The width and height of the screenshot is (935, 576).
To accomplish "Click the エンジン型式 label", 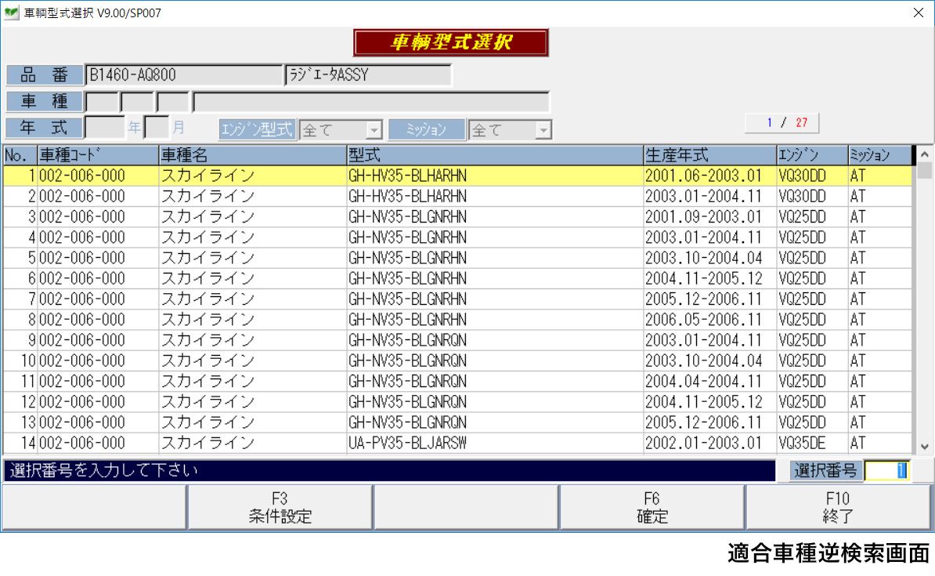I will point(257,129).
